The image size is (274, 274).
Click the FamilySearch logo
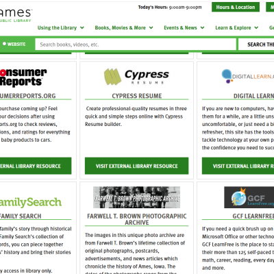tap(31, 202)
